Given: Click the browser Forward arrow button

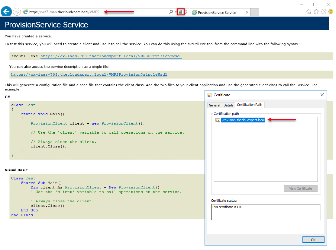Looking at the screenshot, I should tap(17, 12).
